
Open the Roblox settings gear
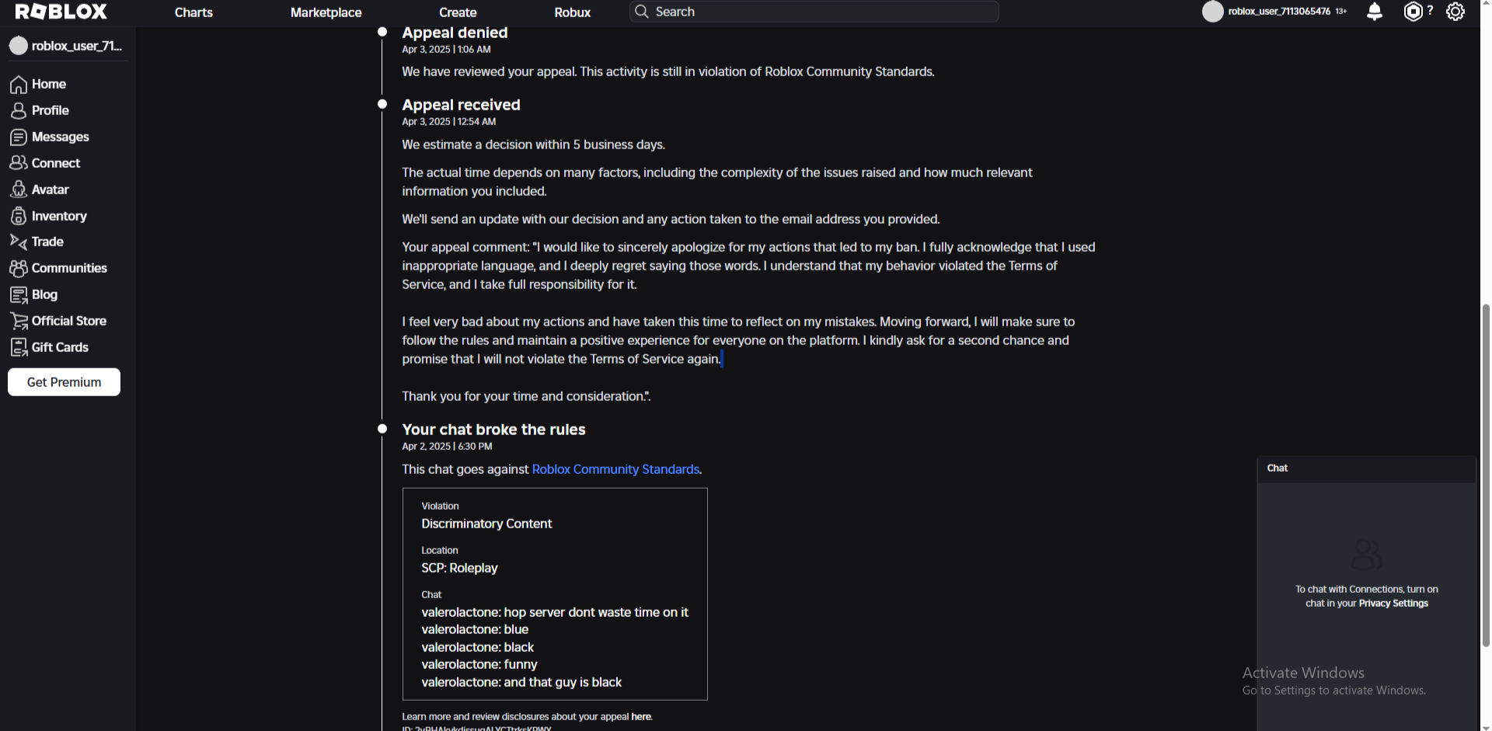point(1455,12)
